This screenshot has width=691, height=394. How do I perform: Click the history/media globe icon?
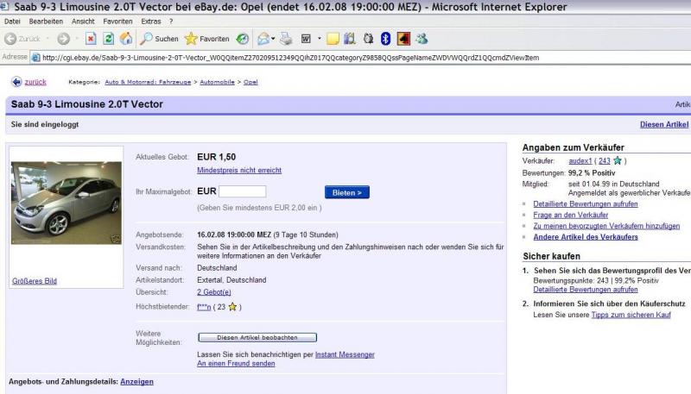coord(243,39)
